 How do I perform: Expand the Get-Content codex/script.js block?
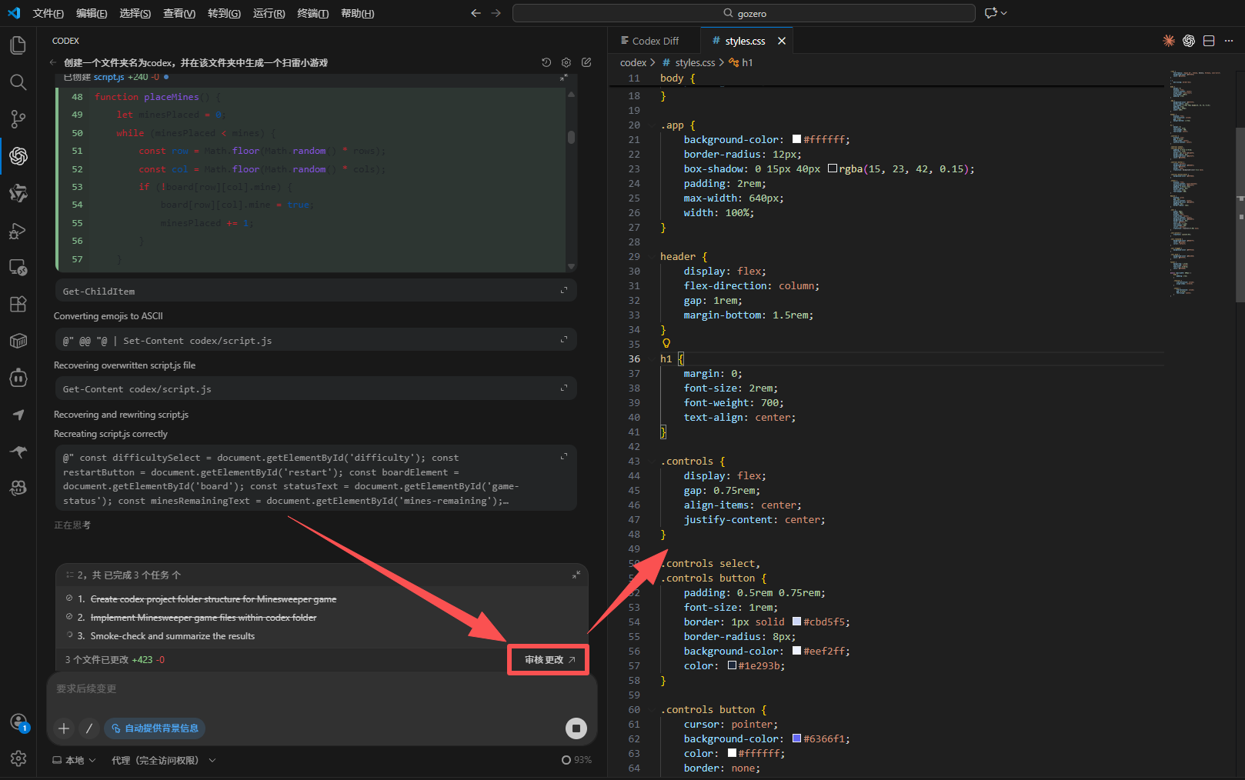[x=564, y=388]
